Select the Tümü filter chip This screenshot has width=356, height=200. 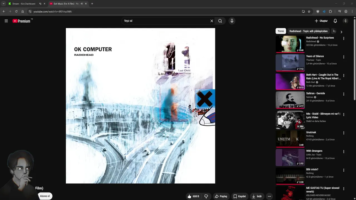pos(281,31)
